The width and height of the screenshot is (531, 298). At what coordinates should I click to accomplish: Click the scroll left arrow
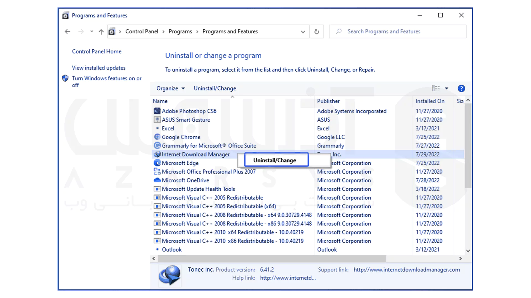pos(154,259)
